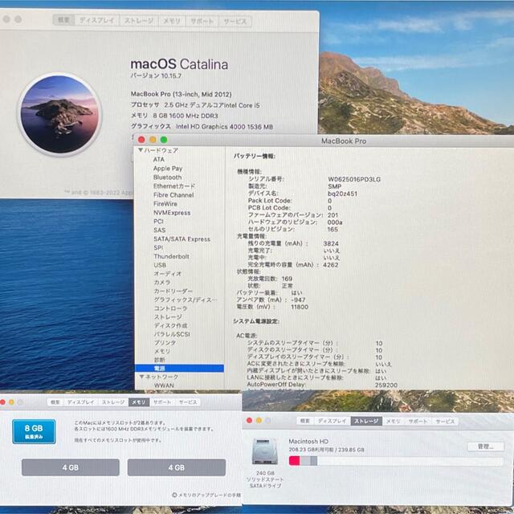Select PCI in the sidebar
Viewport: 514px width, 514px height.
click(x=159, y=222)
